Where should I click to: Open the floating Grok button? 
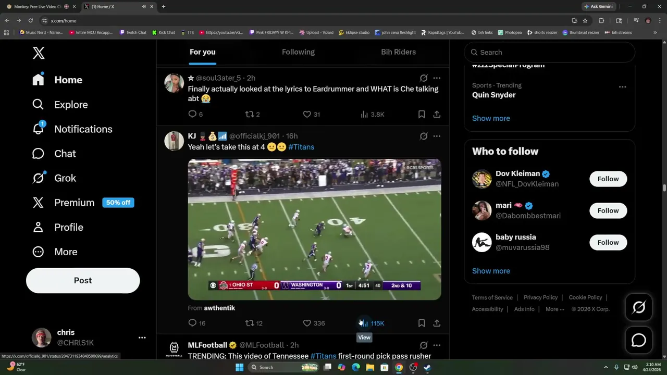[x=639, y=307]
